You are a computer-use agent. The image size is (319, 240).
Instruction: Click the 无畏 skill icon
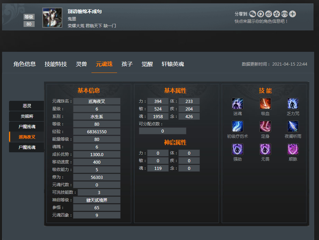click(x=265, y=149)
